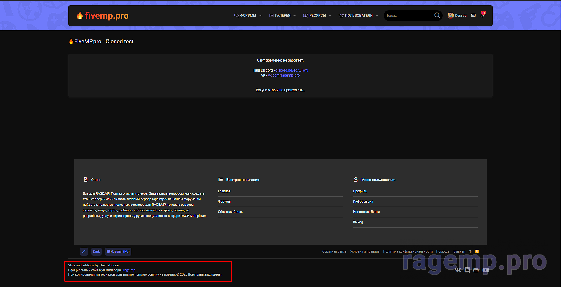
Task: Click Главная in bottom footer bar
Action: 459,251
